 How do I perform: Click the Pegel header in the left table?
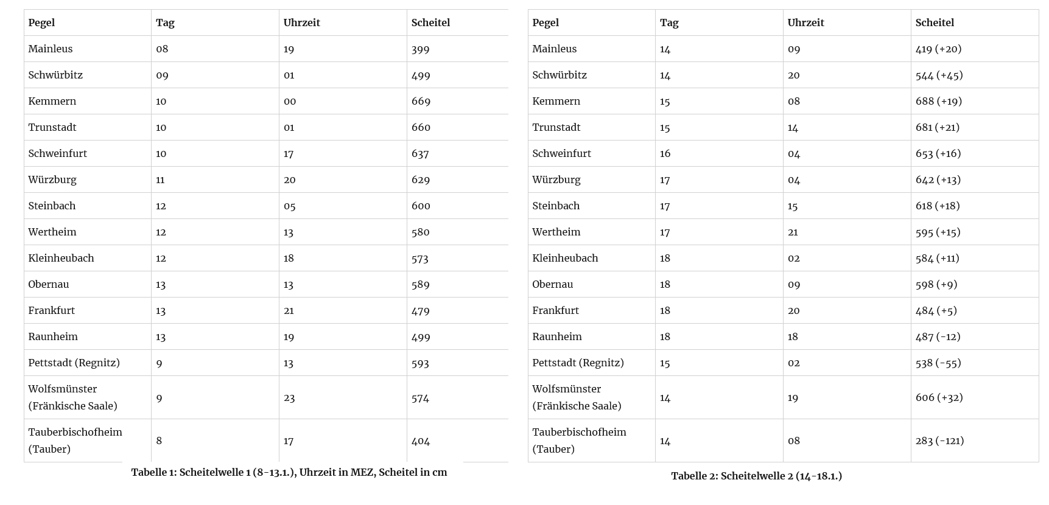tap(41, 23)
